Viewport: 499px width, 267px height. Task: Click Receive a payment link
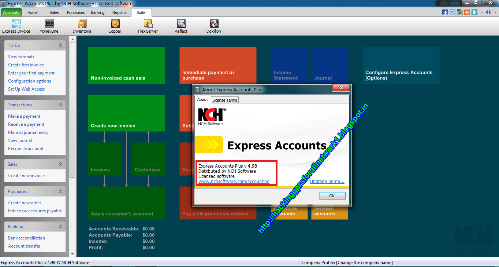coord(26,124)
